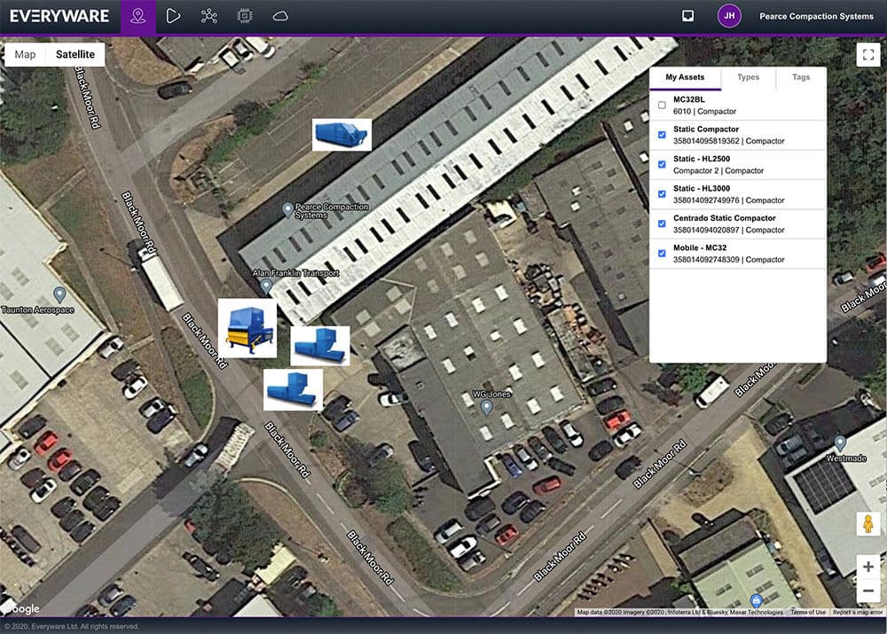Screen dimensions: 887x634
Task: Toggle fullscreen map view
Action: click(x=868, y=55)
